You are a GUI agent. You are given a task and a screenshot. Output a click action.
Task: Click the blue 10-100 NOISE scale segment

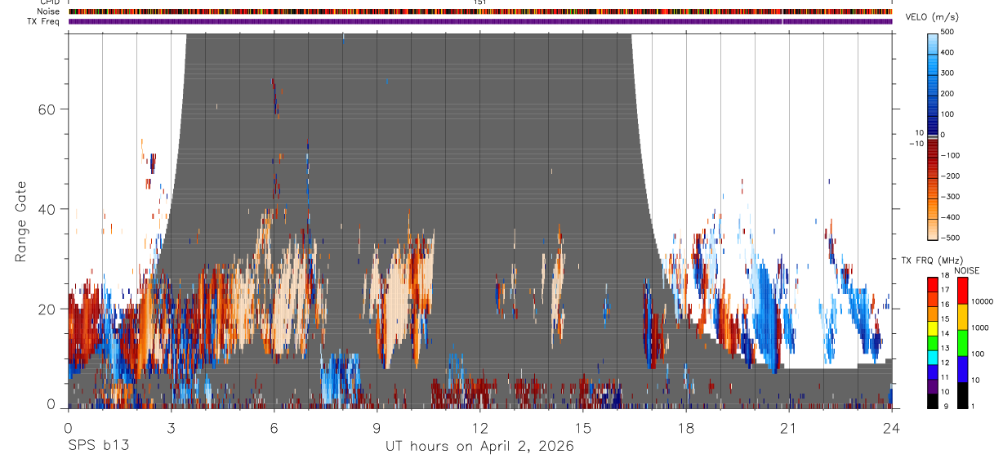click(x=961, y=368)
